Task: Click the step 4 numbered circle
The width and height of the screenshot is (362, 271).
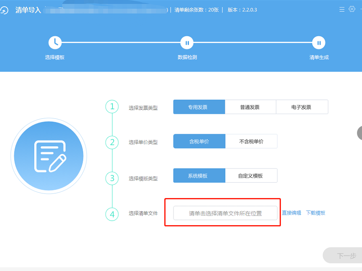Action: [112, 214]
